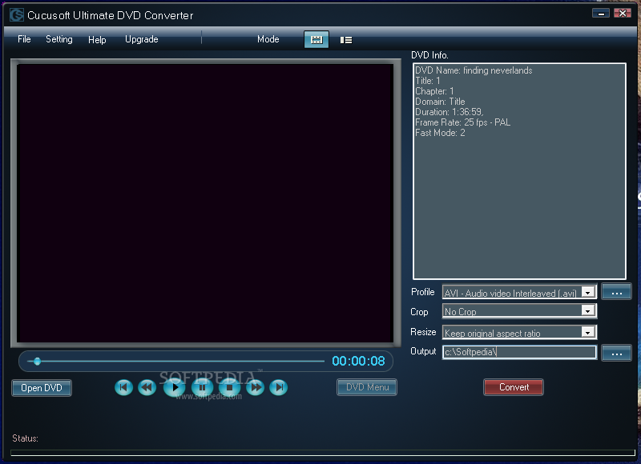
Task: Click the DVD preview video area
Action: point(205,203)
